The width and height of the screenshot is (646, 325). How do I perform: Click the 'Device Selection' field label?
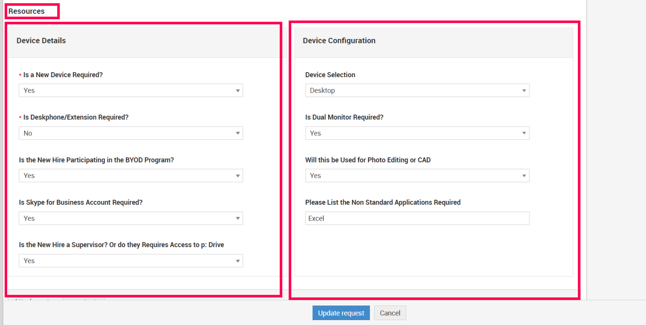[x=330, y=75]
